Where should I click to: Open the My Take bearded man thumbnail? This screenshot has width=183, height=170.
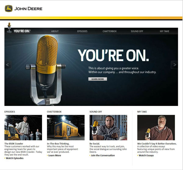156,127
